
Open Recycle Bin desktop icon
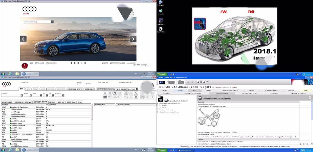click(160, 12)
